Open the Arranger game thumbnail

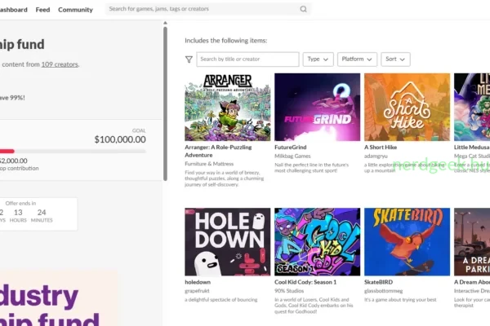[228, 107]
